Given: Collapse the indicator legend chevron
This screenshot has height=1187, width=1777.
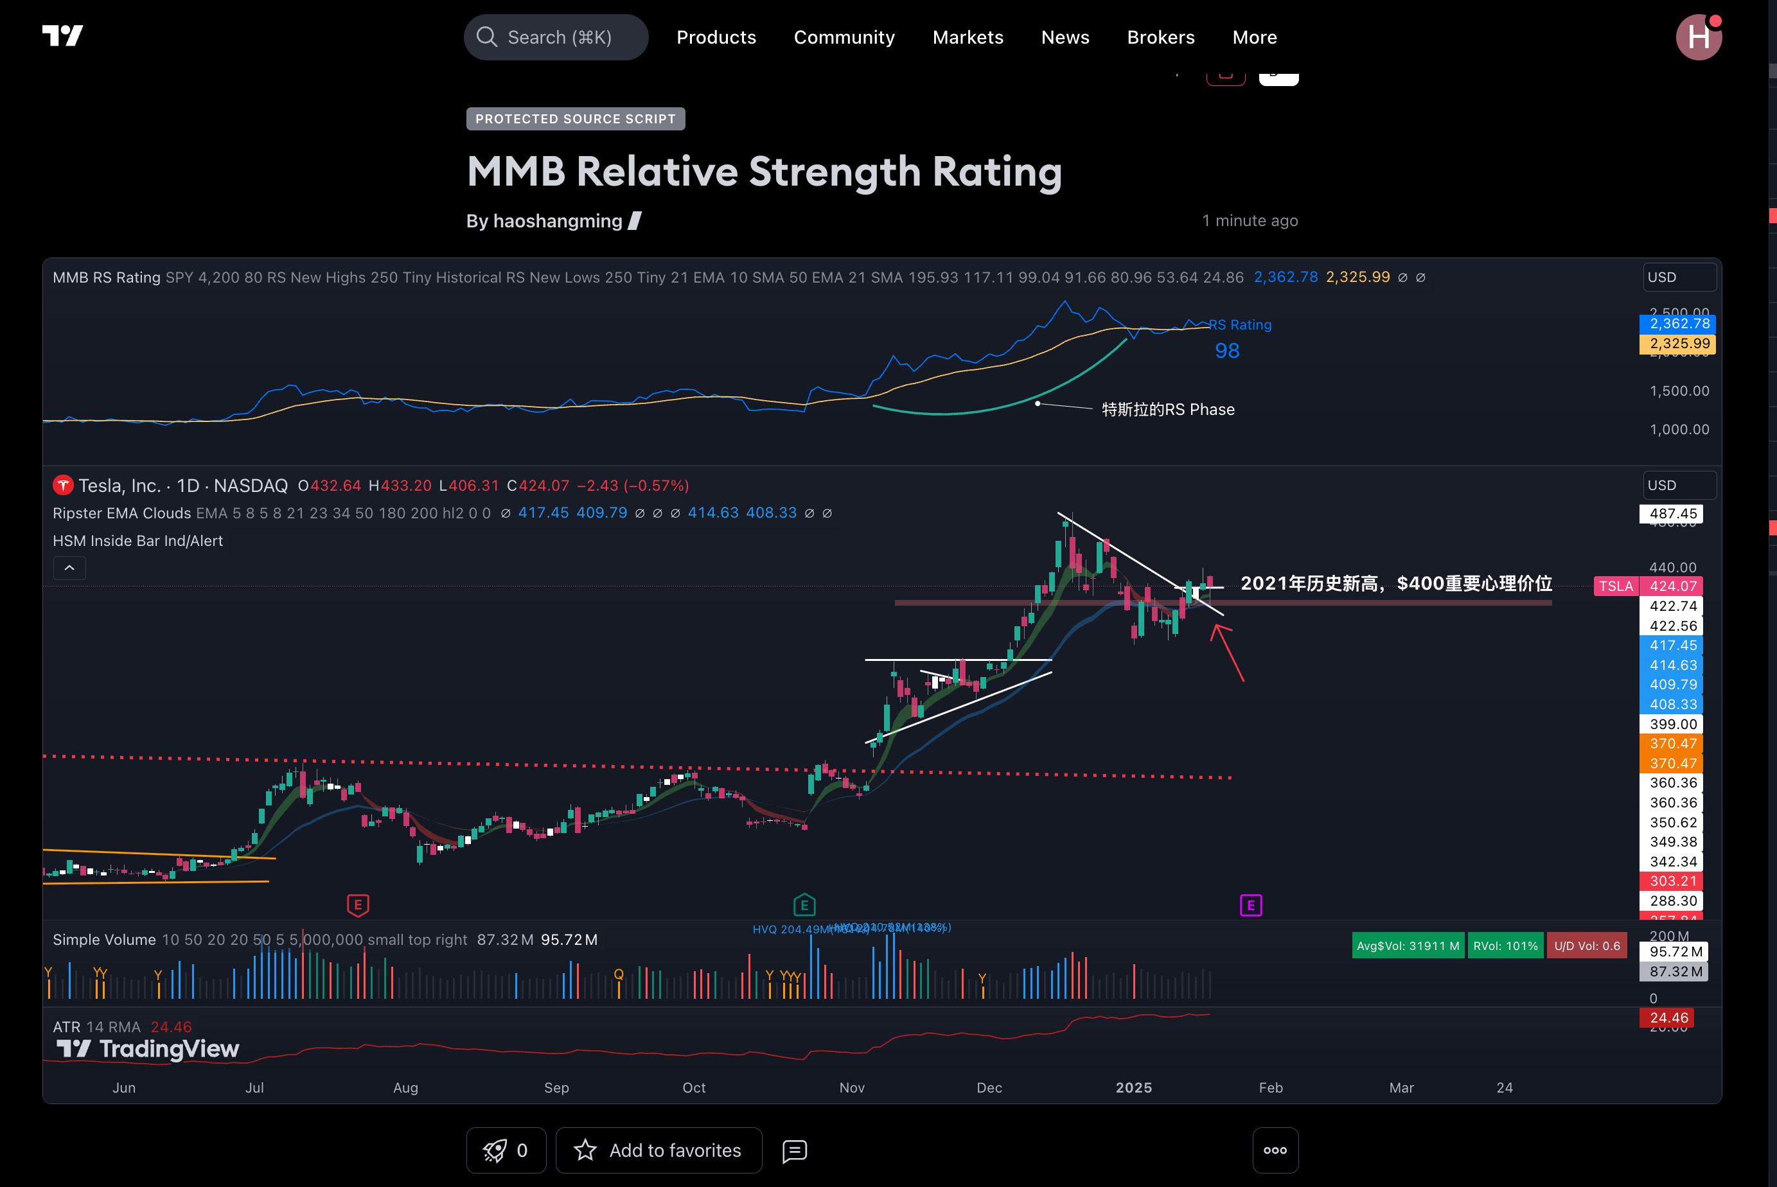Looking at the screenshot, I should [69, 568].
